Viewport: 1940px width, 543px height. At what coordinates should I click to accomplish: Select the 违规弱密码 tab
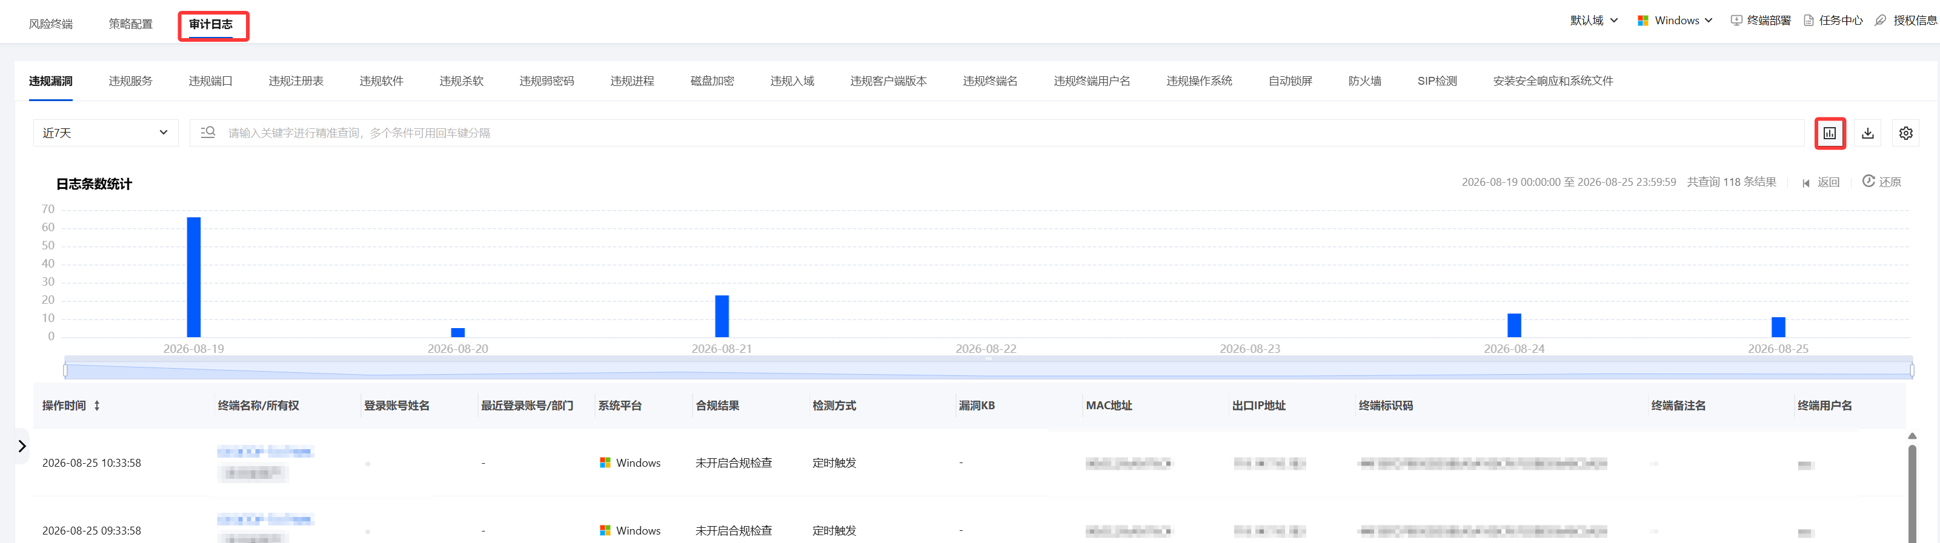tap(546, 81)
